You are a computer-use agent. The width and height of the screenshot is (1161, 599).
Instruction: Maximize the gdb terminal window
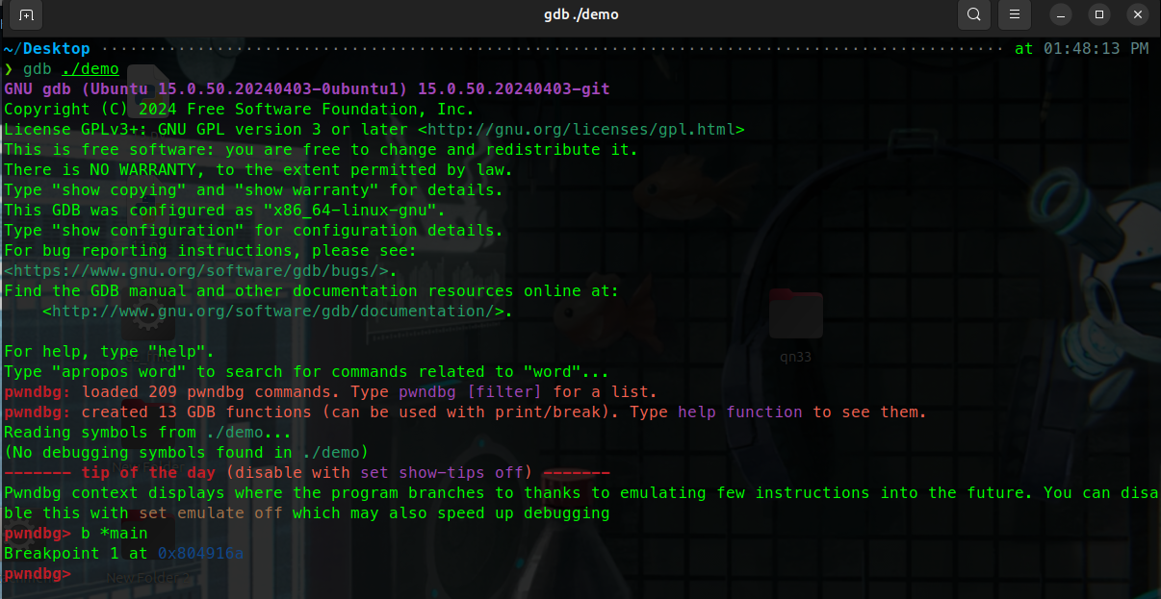tap(1099, 14)
